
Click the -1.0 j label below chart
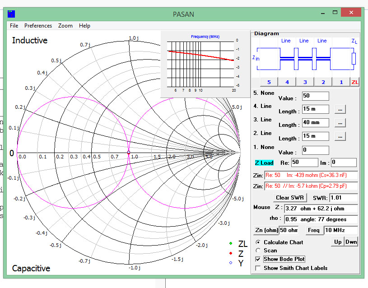pos(135,268)
